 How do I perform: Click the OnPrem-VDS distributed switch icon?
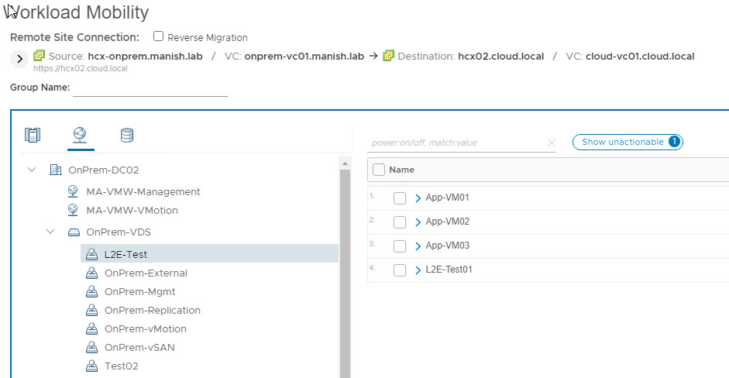click(x=73, y=232)
